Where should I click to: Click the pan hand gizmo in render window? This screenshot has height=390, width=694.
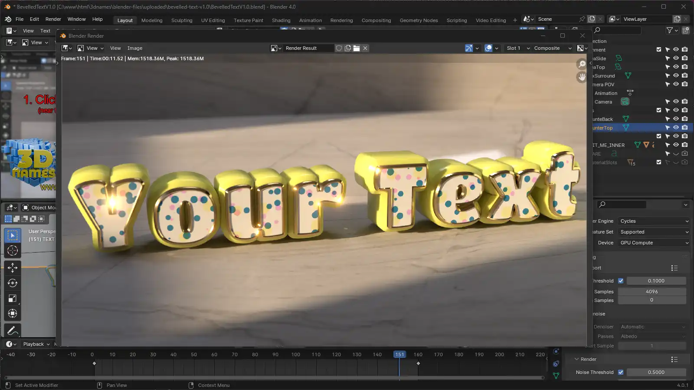[582, 77]
